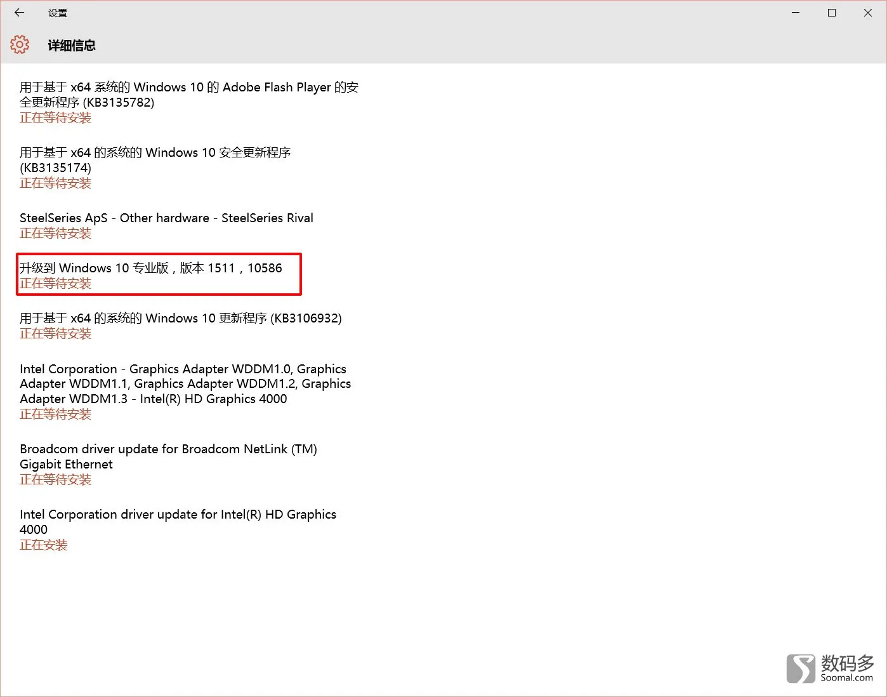The width and height of the screenshot is (887, 697).
Task: Select the SteelSeries Rival hardware update
Action: coord(167,218)
